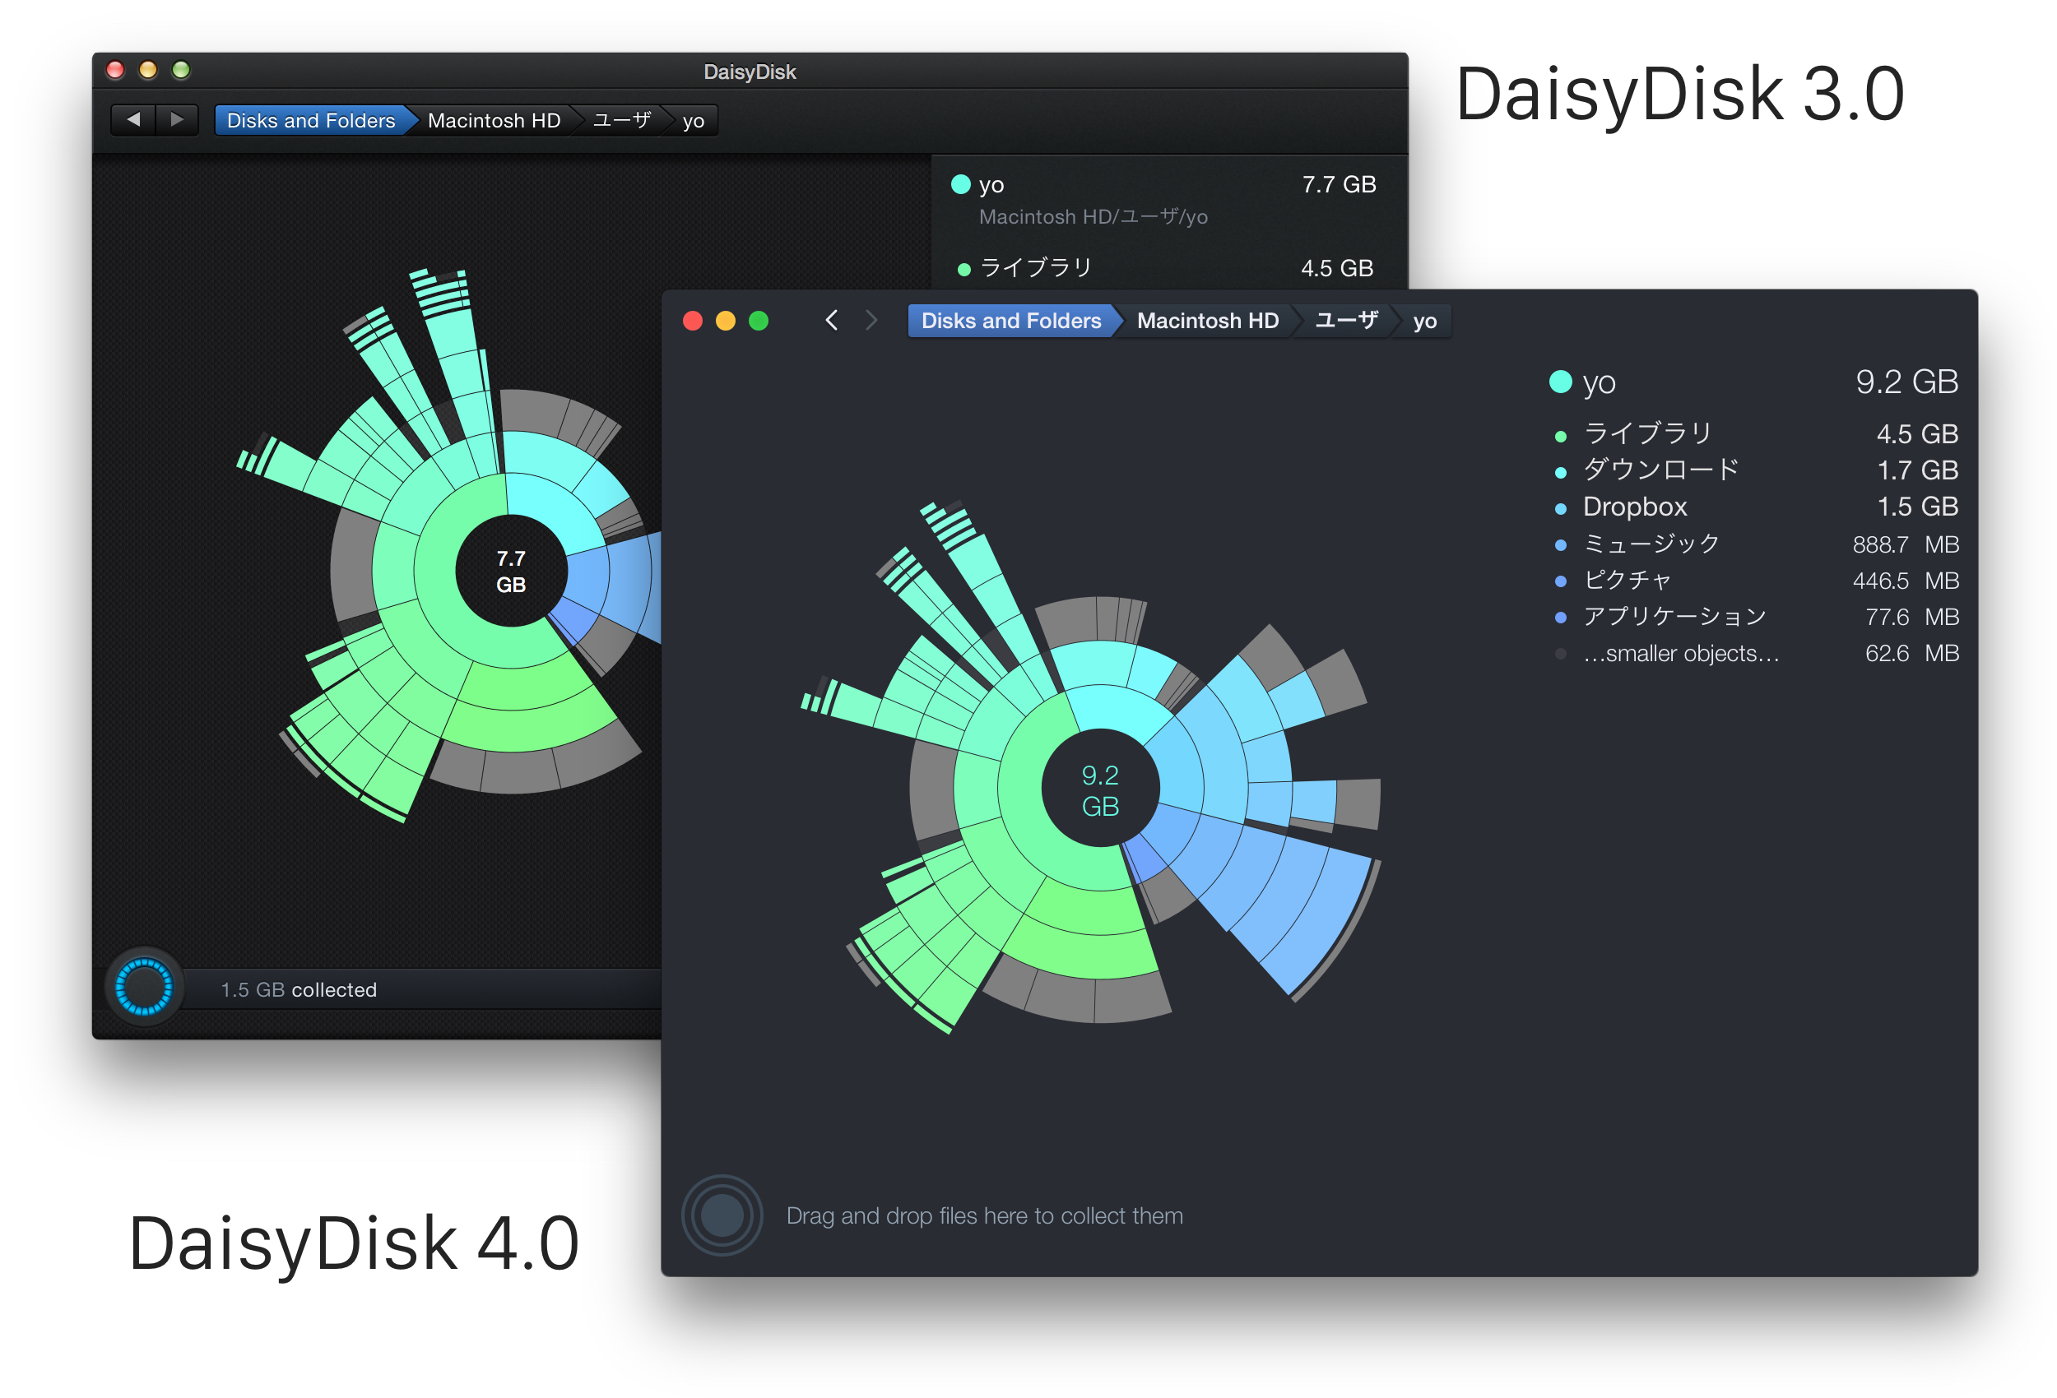This screenshot has height=1398, width=2057.
Task: Zoom the DaisyDisk 4.0 window with green button
Action: 759,320
